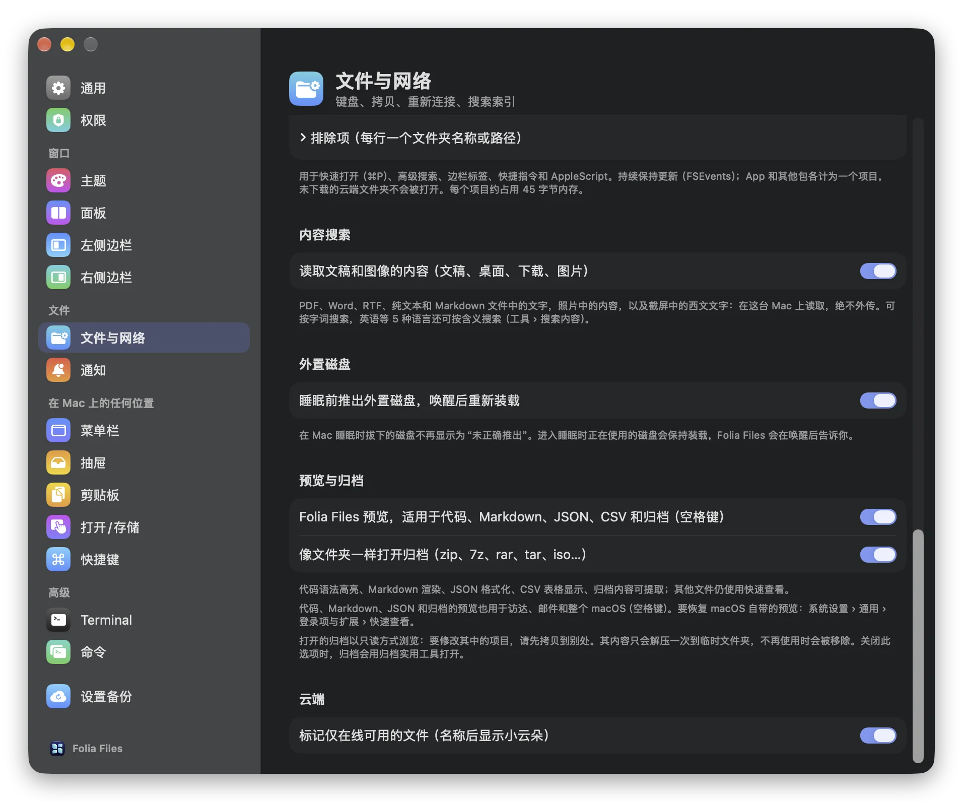Toggle 读取文稿和图像的内容 switch
Image resolution: width=963 pixels, height=802 pixels.
878,271
